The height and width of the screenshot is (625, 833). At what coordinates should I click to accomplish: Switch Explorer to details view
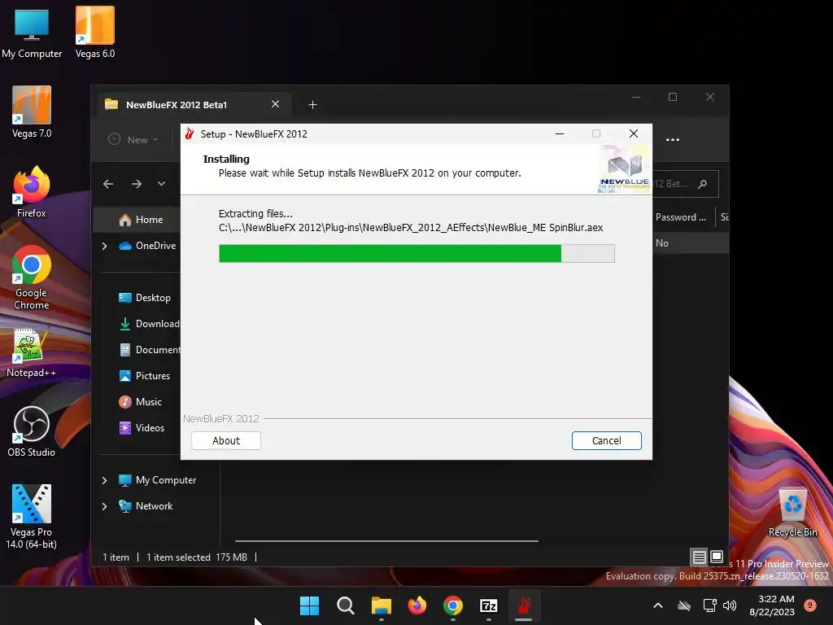pyautogui.click(x=699, y=557)
